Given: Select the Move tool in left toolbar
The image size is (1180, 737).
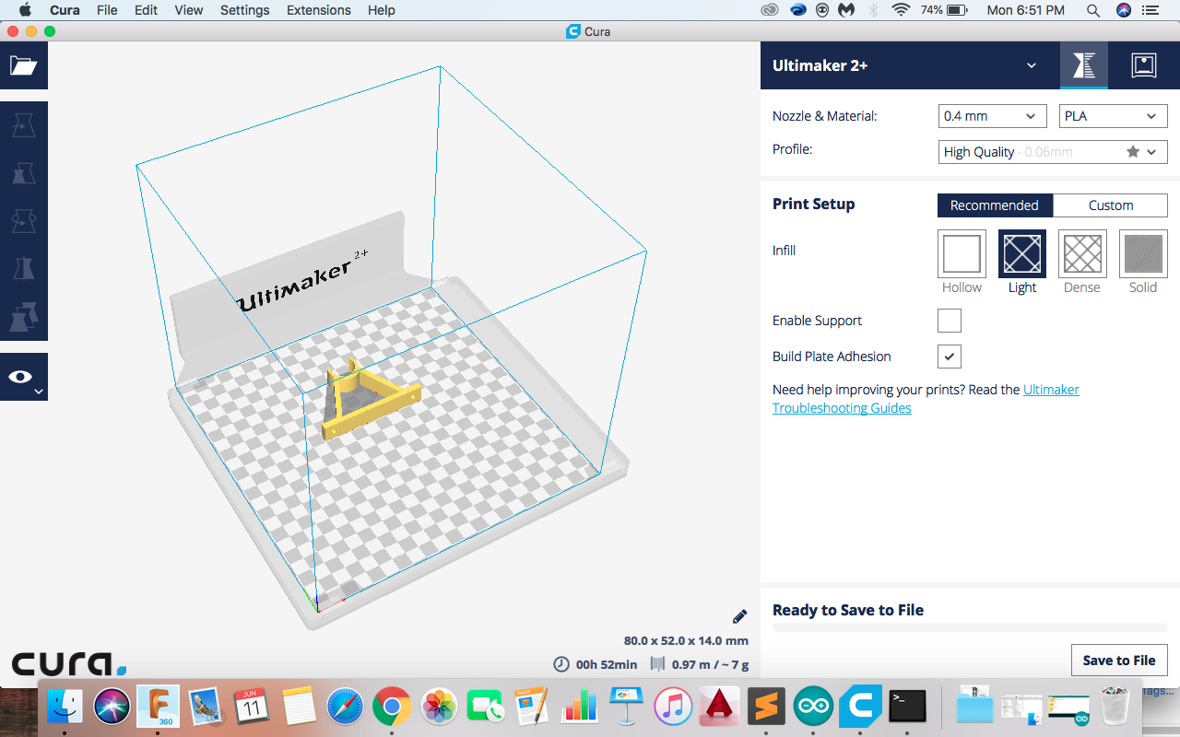Looking at the screenshot, I should (23, 124).
